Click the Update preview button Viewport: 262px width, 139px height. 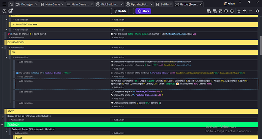[120, 11]
